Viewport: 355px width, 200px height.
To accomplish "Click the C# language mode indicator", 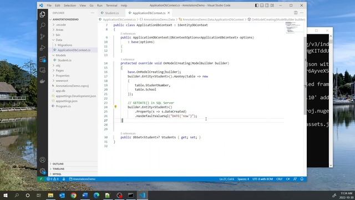I will (288, 179).
